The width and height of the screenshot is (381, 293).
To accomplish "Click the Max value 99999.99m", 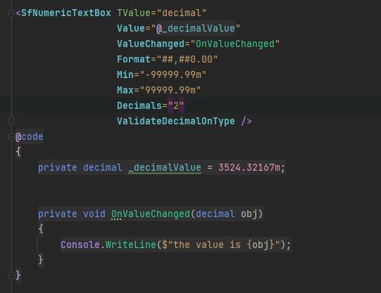I will pyautogui.click(x=170, y=90).
